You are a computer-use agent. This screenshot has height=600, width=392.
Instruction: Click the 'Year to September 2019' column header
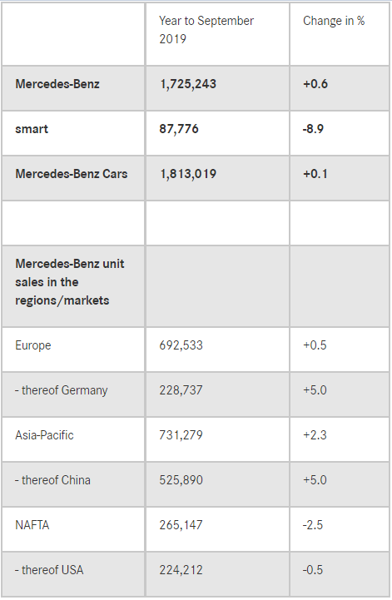(x=206, y=30)
